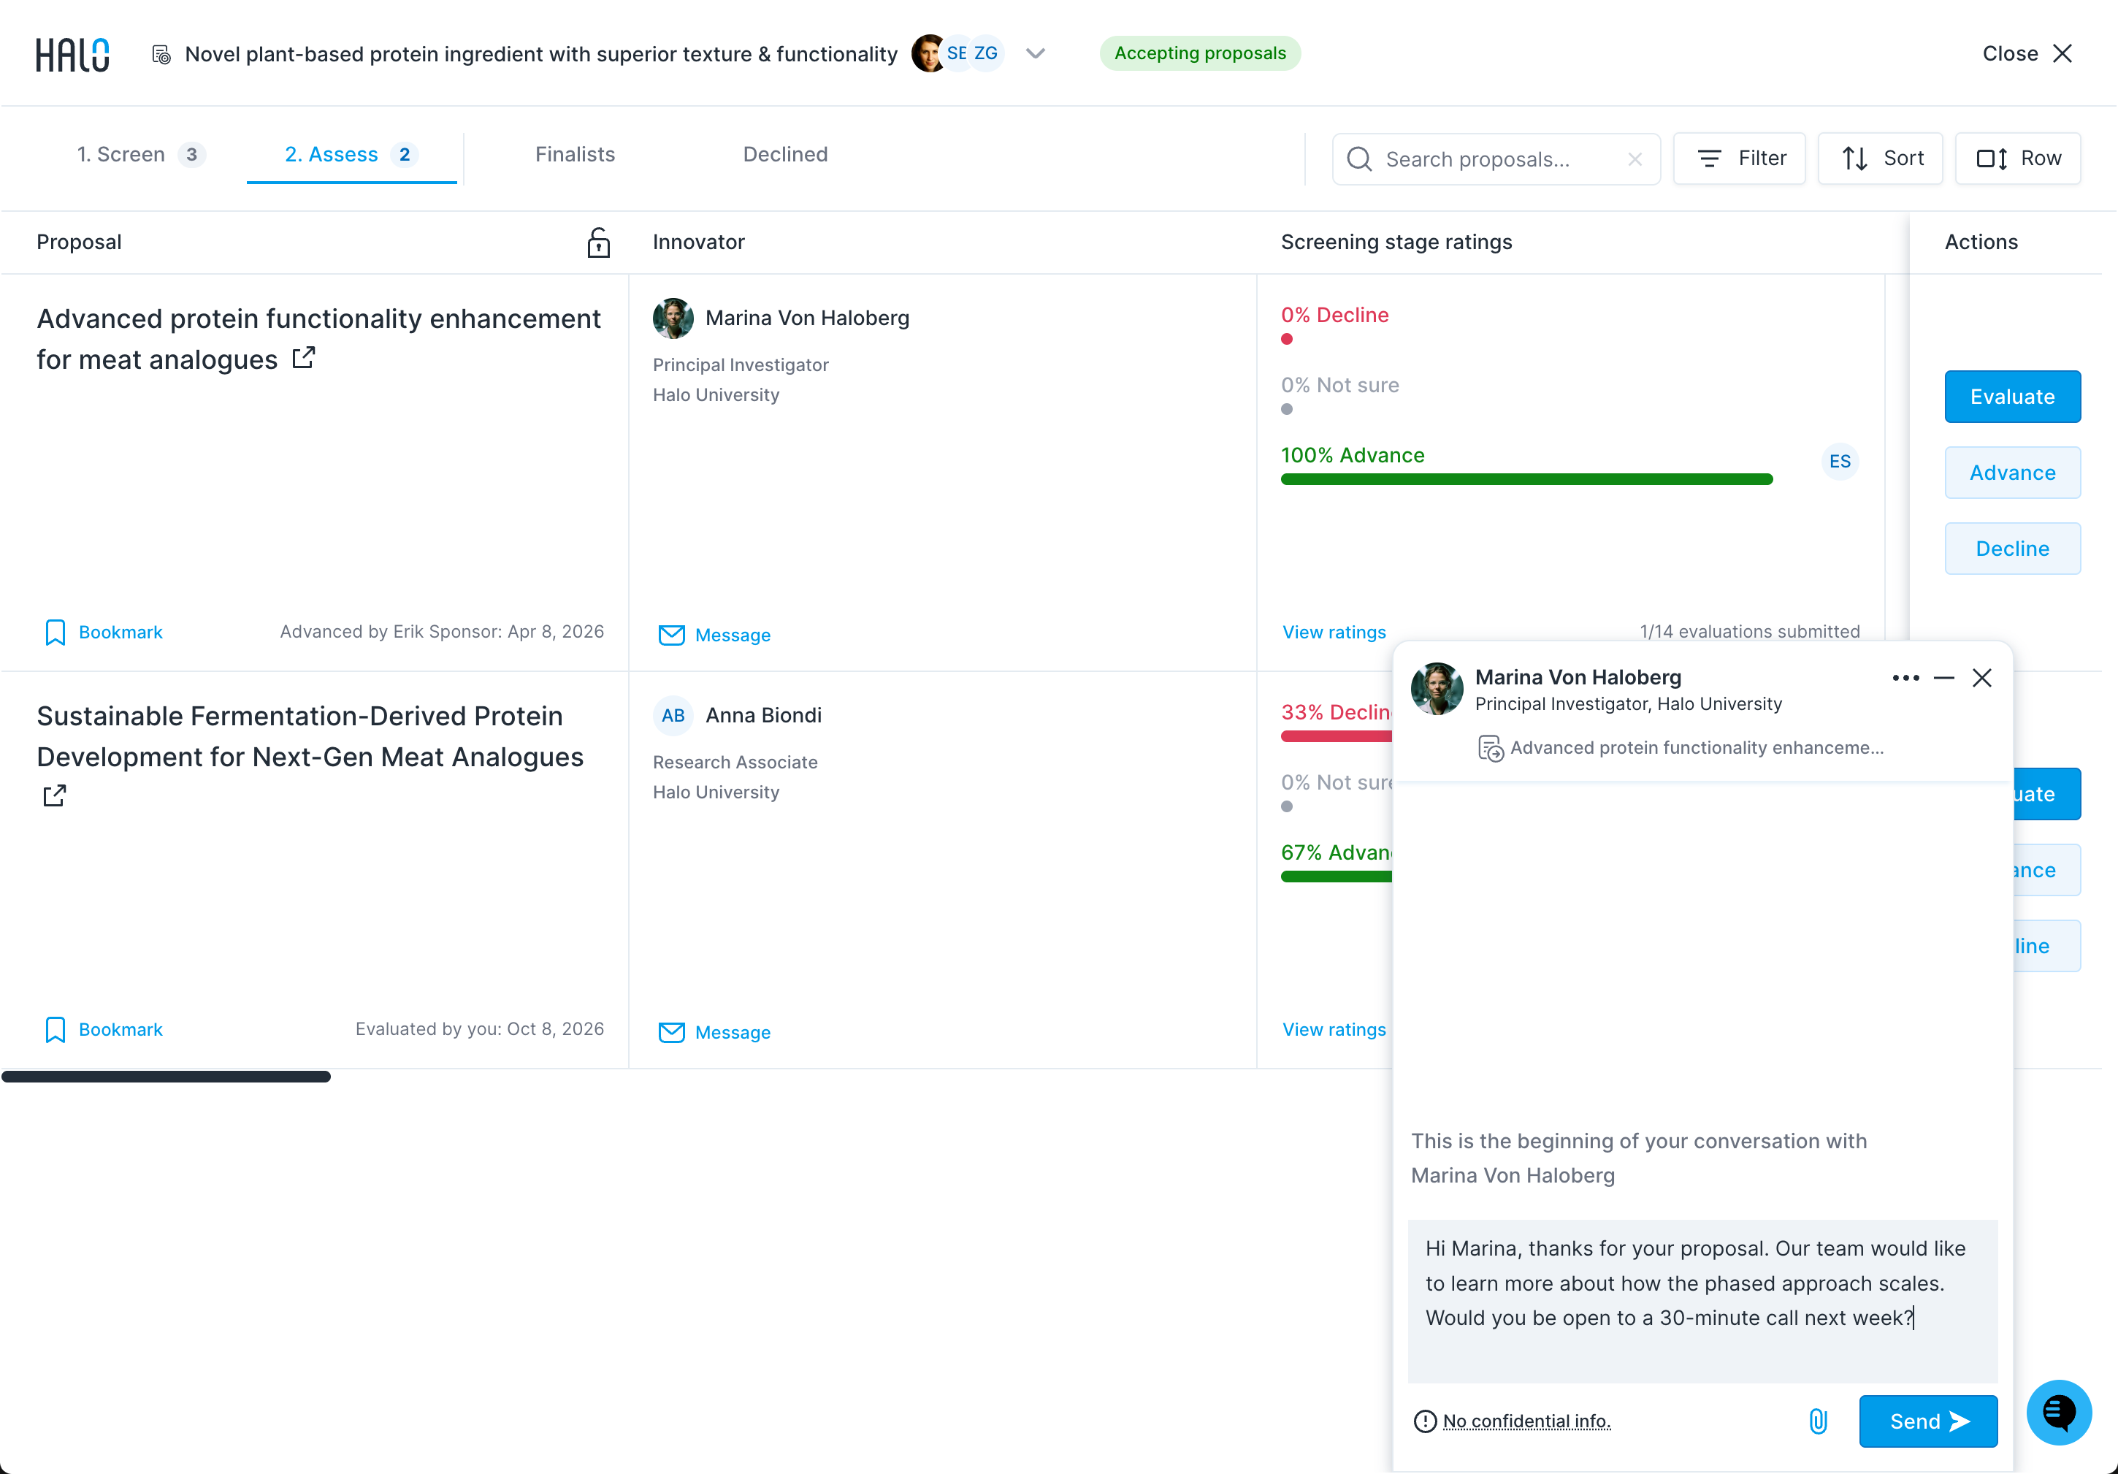The width and height of the screenshot is (2118, 1474).
Task: Open the Row height options
Action: point(2017,159)
